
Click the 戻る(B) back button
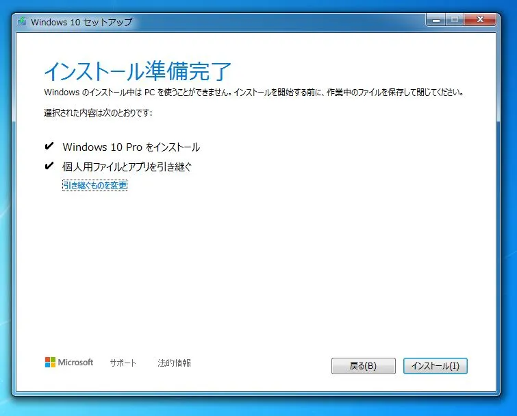point(364,366)
